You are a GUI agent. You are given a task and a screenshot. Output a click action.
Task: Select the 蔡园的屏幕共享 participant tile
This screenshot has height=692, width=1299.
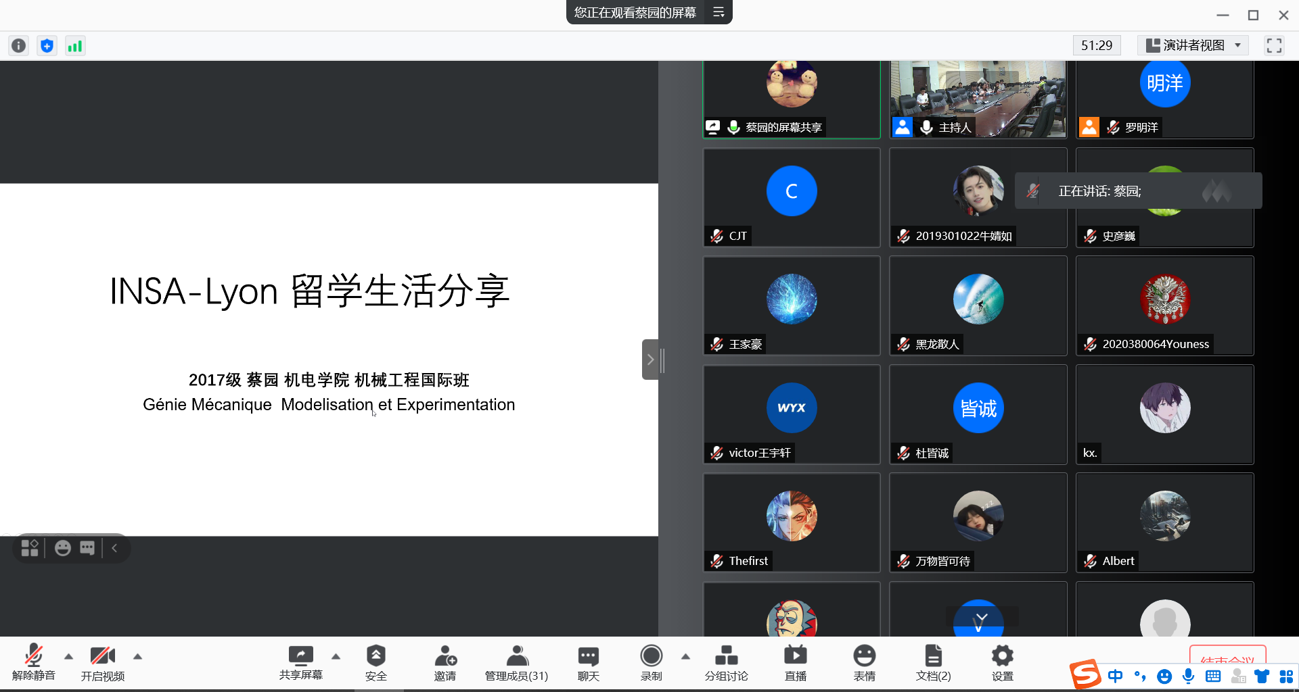tap(792, 99)
